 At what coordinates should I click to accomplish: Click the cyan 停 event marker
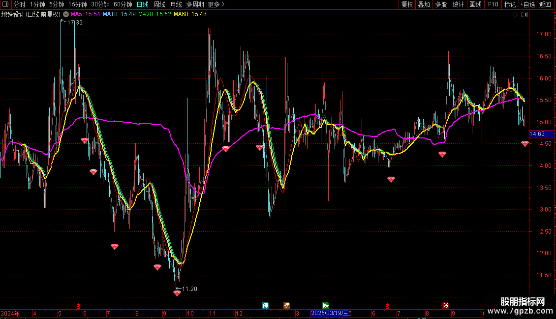pos(266,305)
